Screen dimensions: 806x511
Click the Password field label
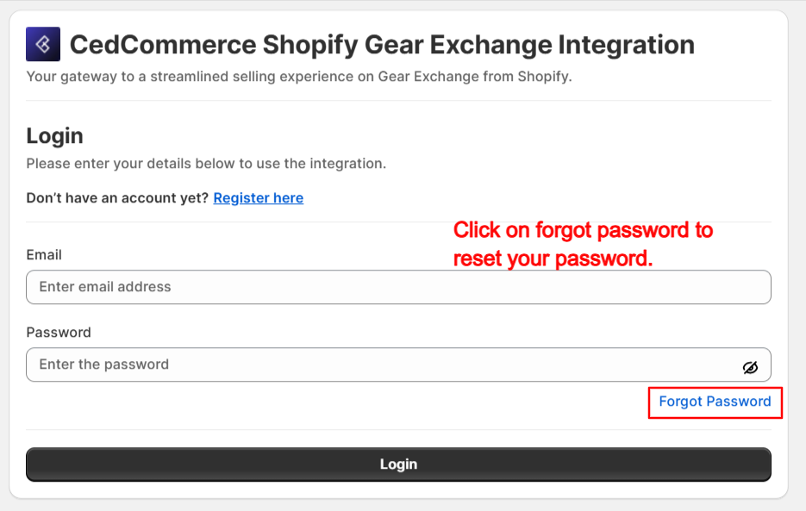click(x=59, y=333)
